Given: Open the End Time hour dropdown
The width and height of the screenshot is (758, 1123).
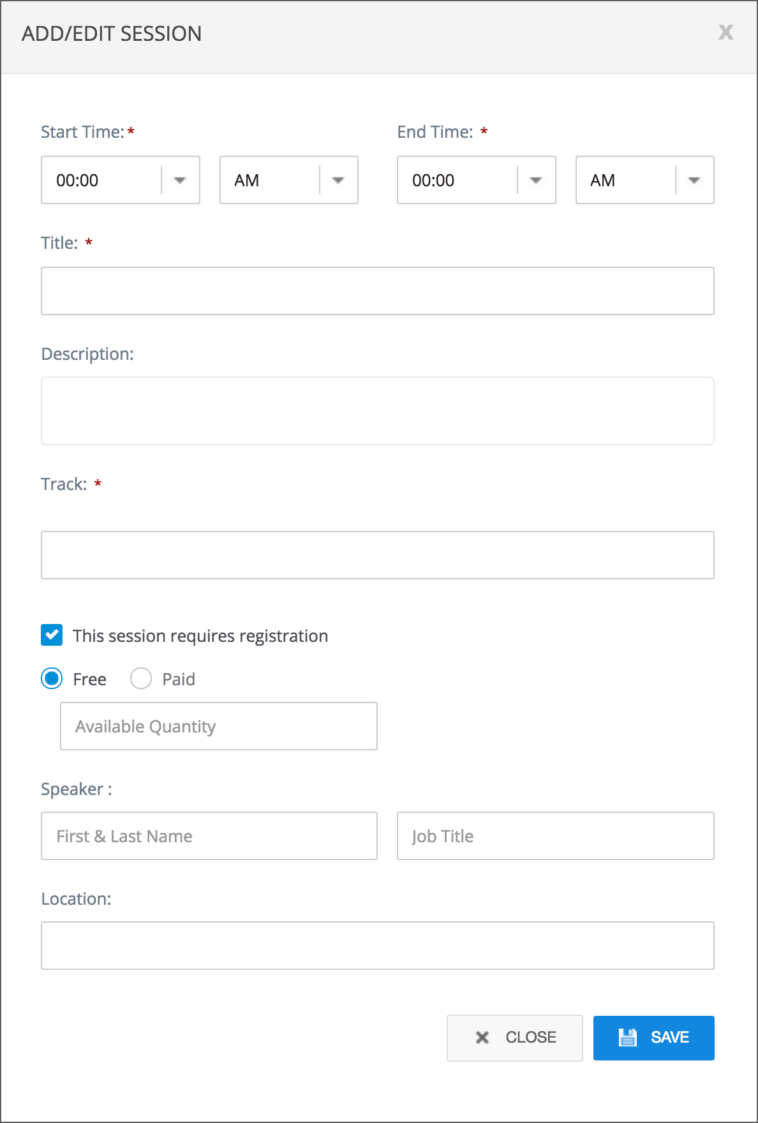Looking at the screenshot, I should click(536, 180).
